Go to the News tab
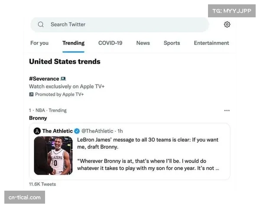 pyautogui.click(x=143, y=43)
